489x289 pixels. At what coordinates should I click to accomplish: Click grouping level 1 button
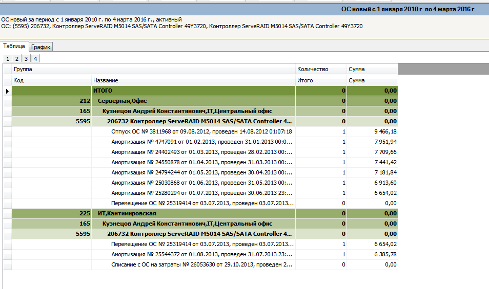pos(8,59)
